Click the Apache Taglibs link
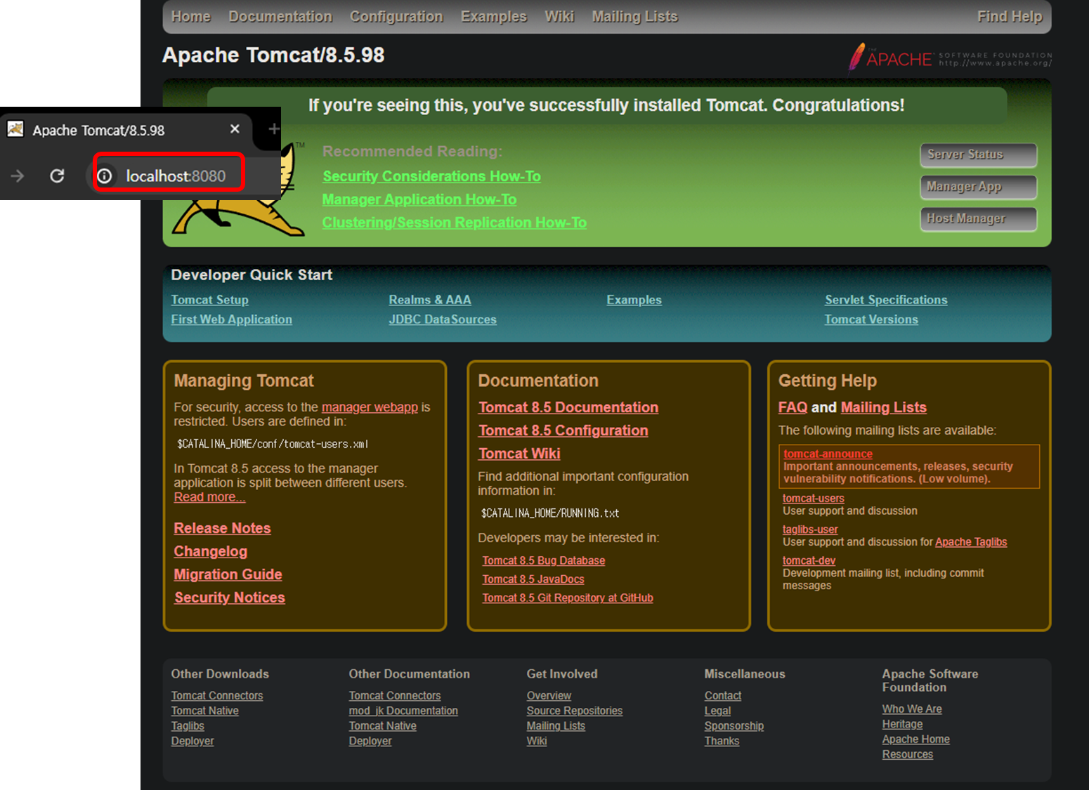This screenshot has width=1089, height=790. coord(971,542)
